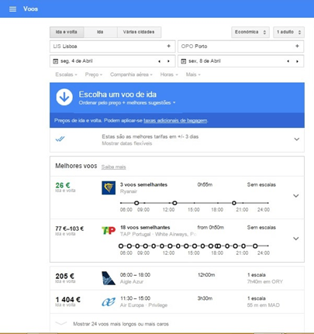Click the 55 m em MAD layover text
This screenshot has width=314, height=334.
point(264,305)
